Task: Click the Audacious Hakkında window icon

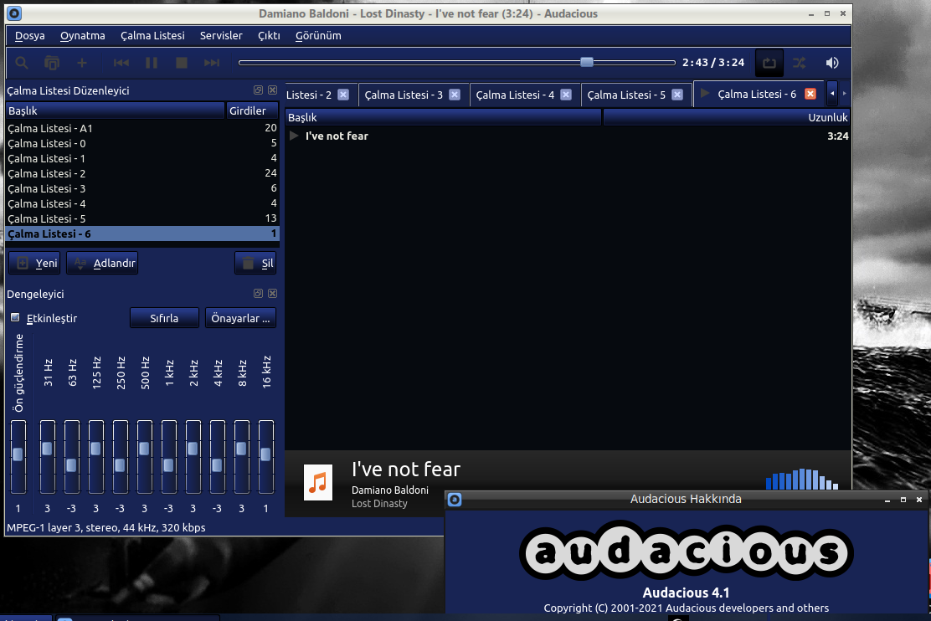Action: [x=455, y=500]
